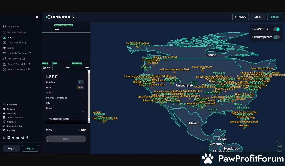Click the DeNations logo in header
The width and height of the screenshot is (285, 166).
tap(60, 17)
